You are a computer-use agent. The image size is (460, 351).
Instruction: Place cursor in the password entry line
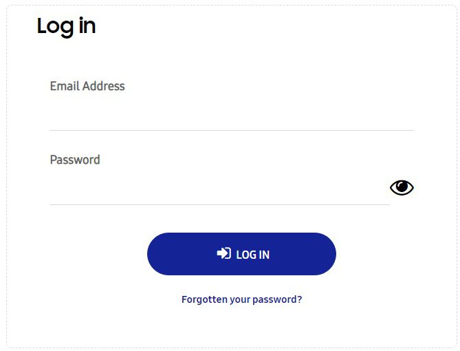pyautogui.click(x=219, y=191)
